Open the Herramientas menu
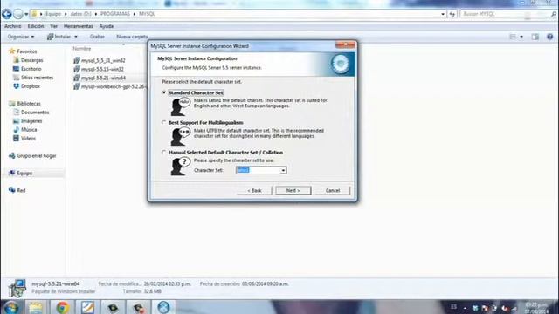 pos(78,26)
